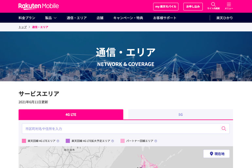This screenshot has height=168, width=252.
Task: Expand the 製品 dropdown menu
Action: pyautogui.click(x=51, y=18)
